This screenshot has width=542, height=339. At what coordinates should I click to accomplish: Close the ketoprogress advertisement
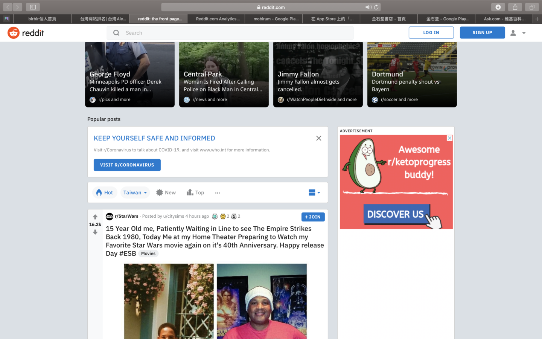pos(449,138)
